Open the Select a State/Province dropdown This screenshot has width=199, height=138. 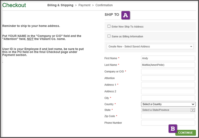168,110
